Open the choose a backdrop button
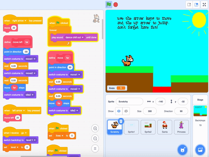Screen dimensions: 209x157 (200, 149)
